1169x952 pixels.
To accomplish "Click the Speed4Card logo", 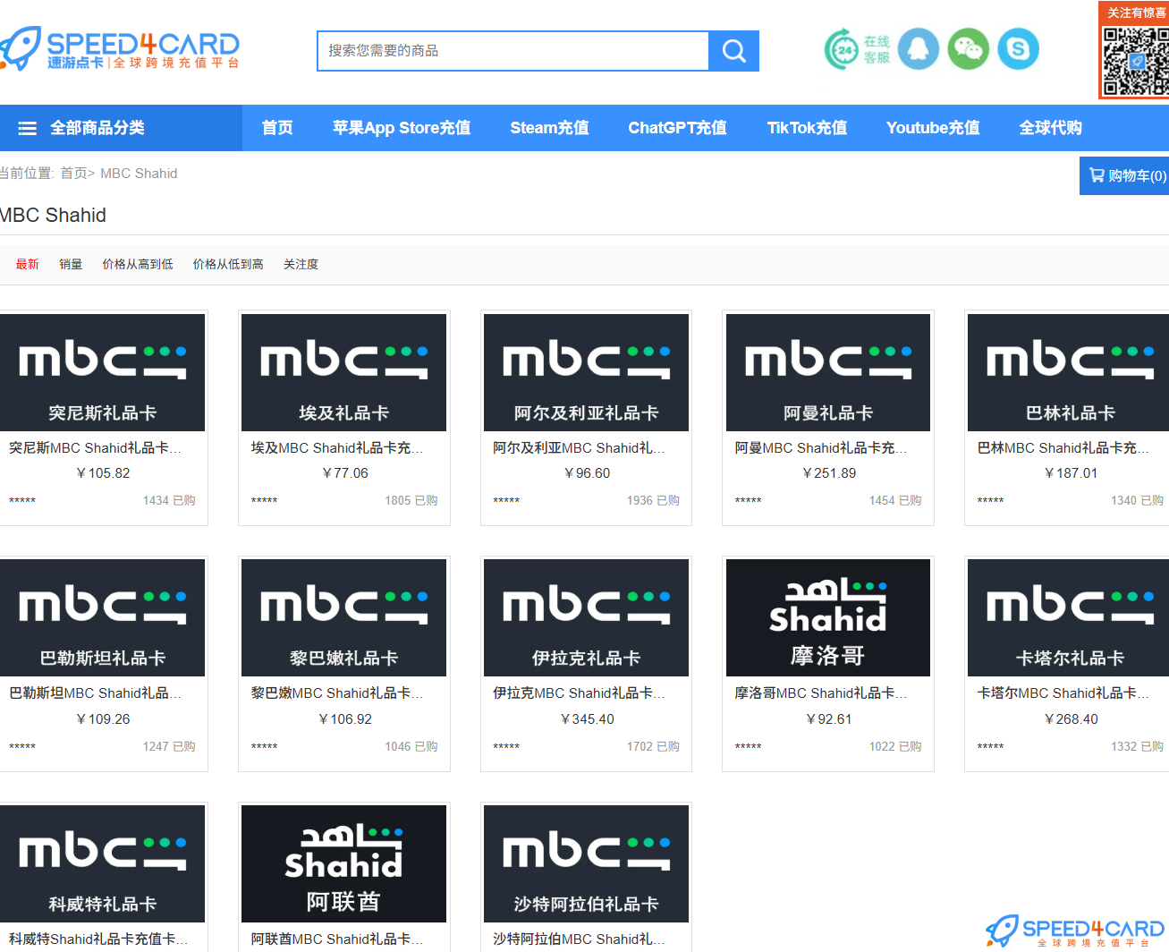I will click(120, 49).
